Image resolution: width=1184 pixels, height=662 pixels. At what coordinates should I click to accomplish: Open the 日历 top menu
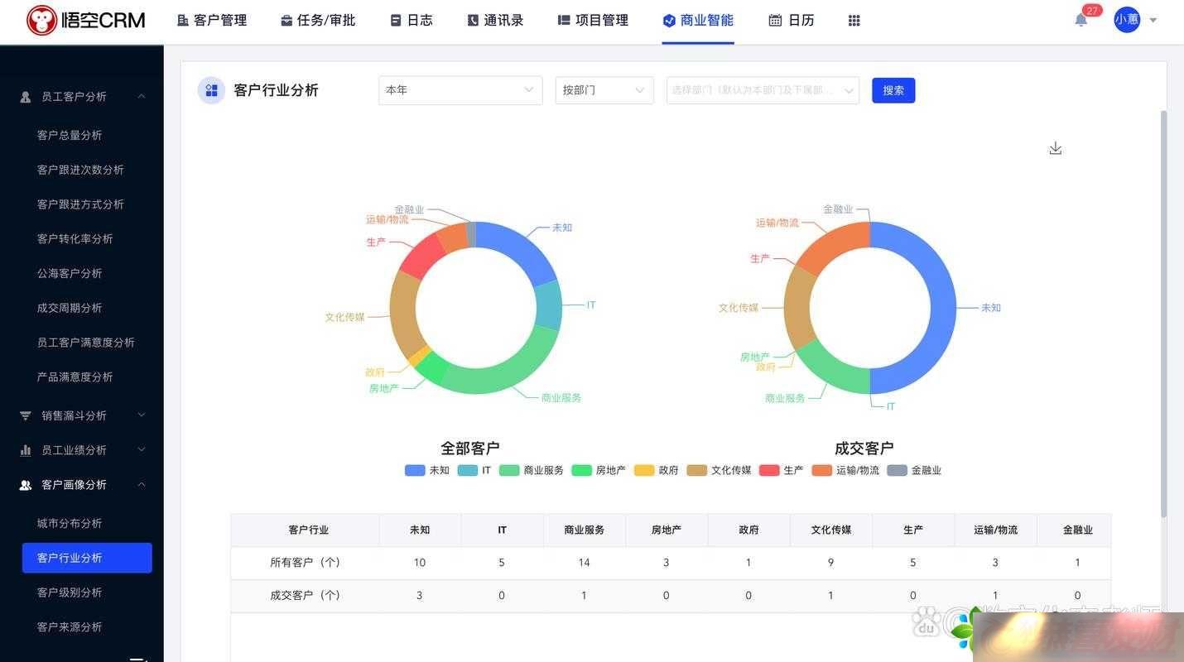click(x=792, y=21)
